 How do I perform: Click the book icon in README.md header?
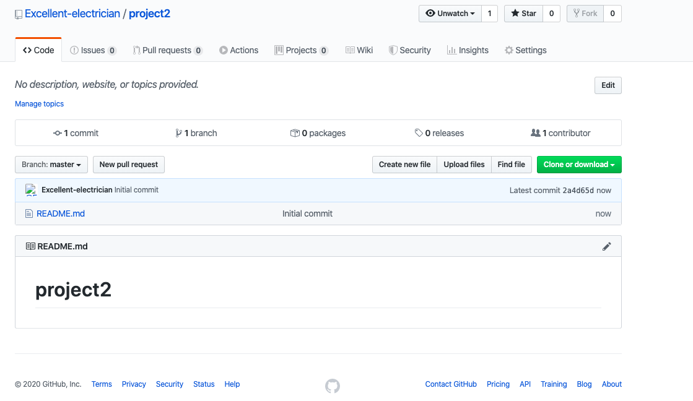30,246
